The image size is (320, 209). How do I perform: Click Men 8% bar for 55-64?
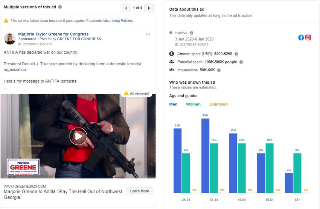(261, 173)
